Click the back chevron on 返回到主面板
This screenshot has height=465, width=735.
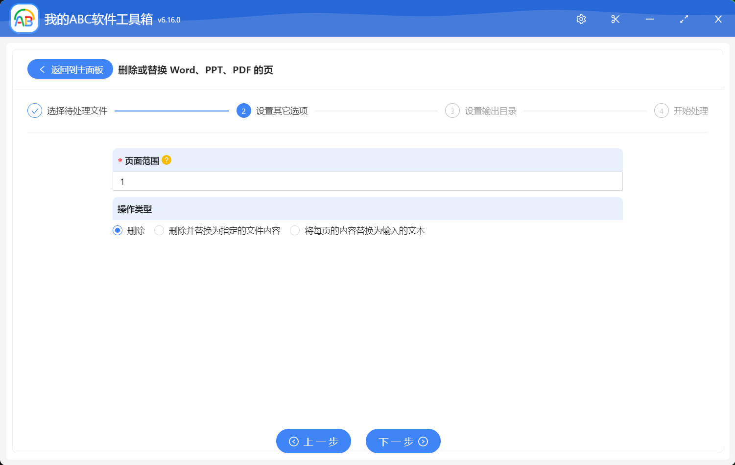coord(41,69)
